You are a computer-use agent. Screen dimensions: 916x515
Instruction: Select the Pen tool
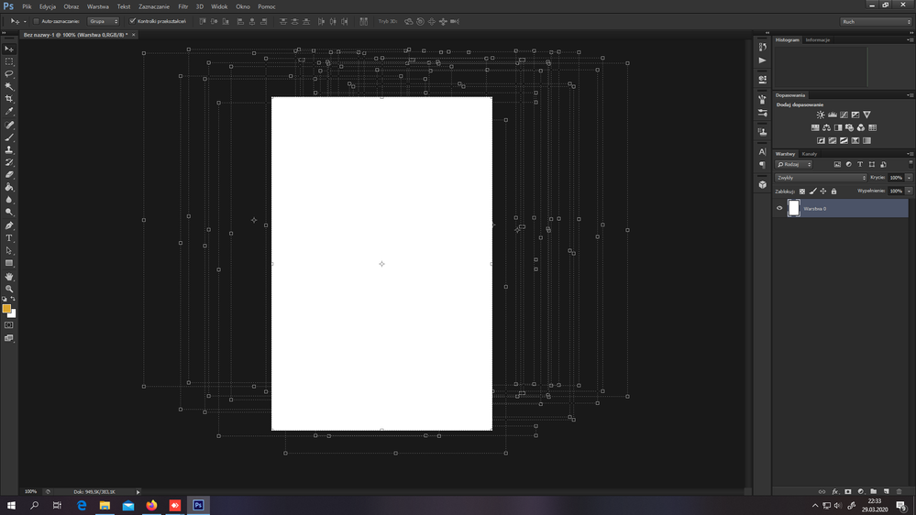[9, 225]
